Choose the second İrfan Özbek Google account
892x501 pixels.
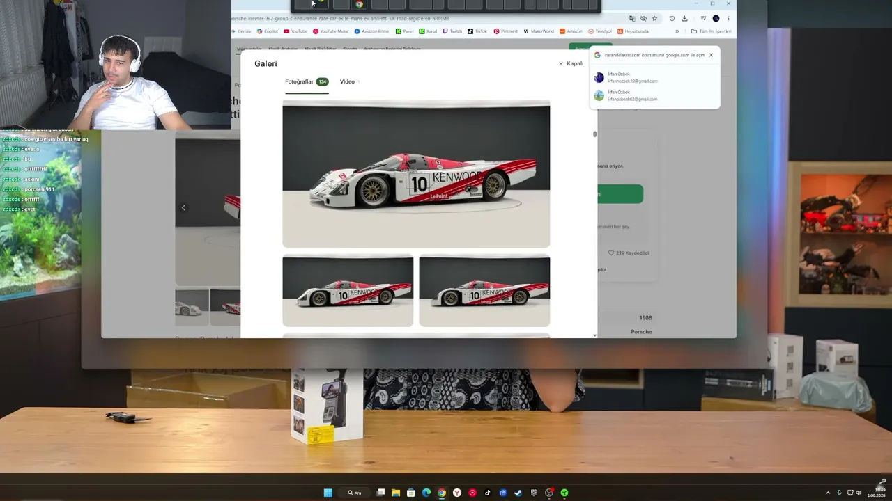[x=654, y=95]
